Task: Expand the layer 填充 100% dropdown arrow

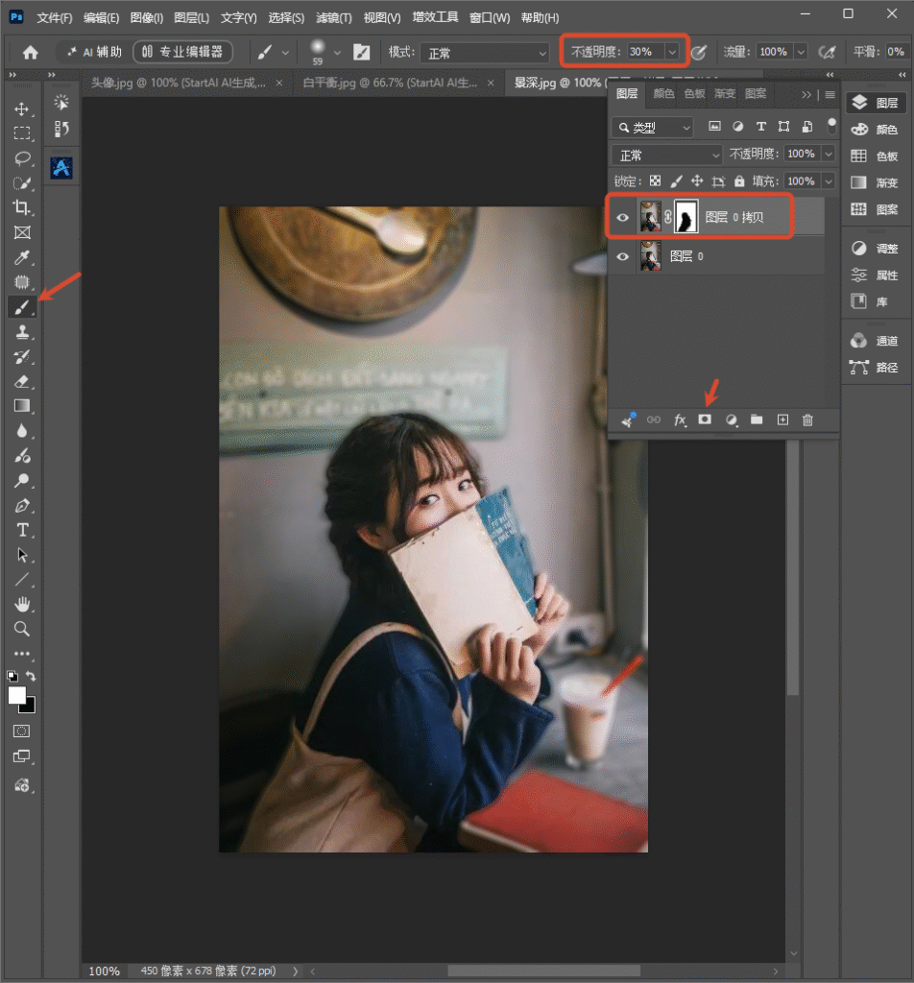Action: 829,181
